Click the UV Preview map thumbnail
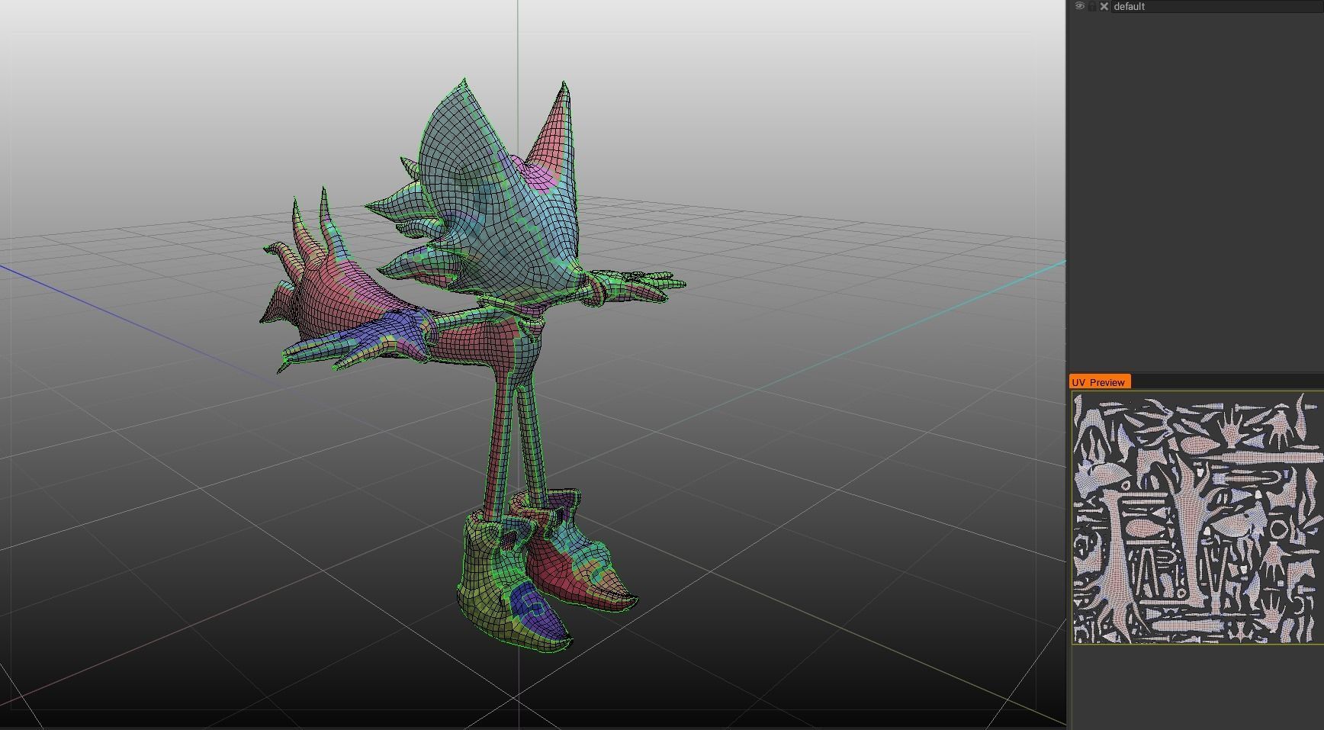1324x730 pixels. click(1197, 518)
